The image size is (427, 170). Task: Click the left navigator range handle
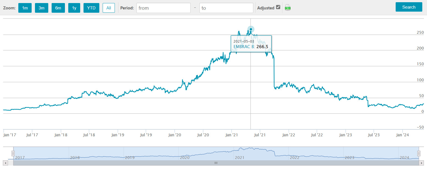[x=13, y=153]
